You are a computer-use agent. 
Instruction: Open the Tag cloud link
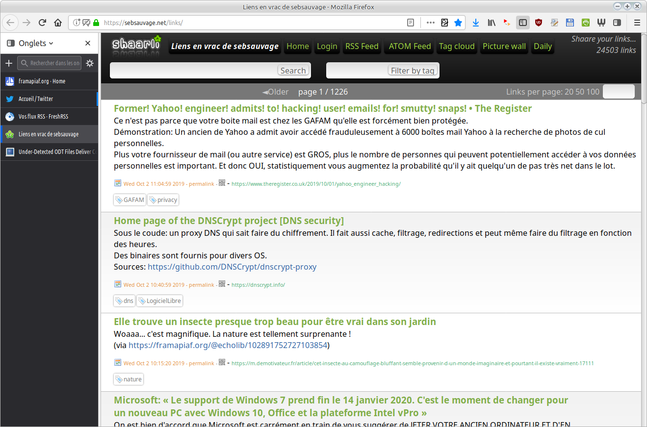(456, 47)
